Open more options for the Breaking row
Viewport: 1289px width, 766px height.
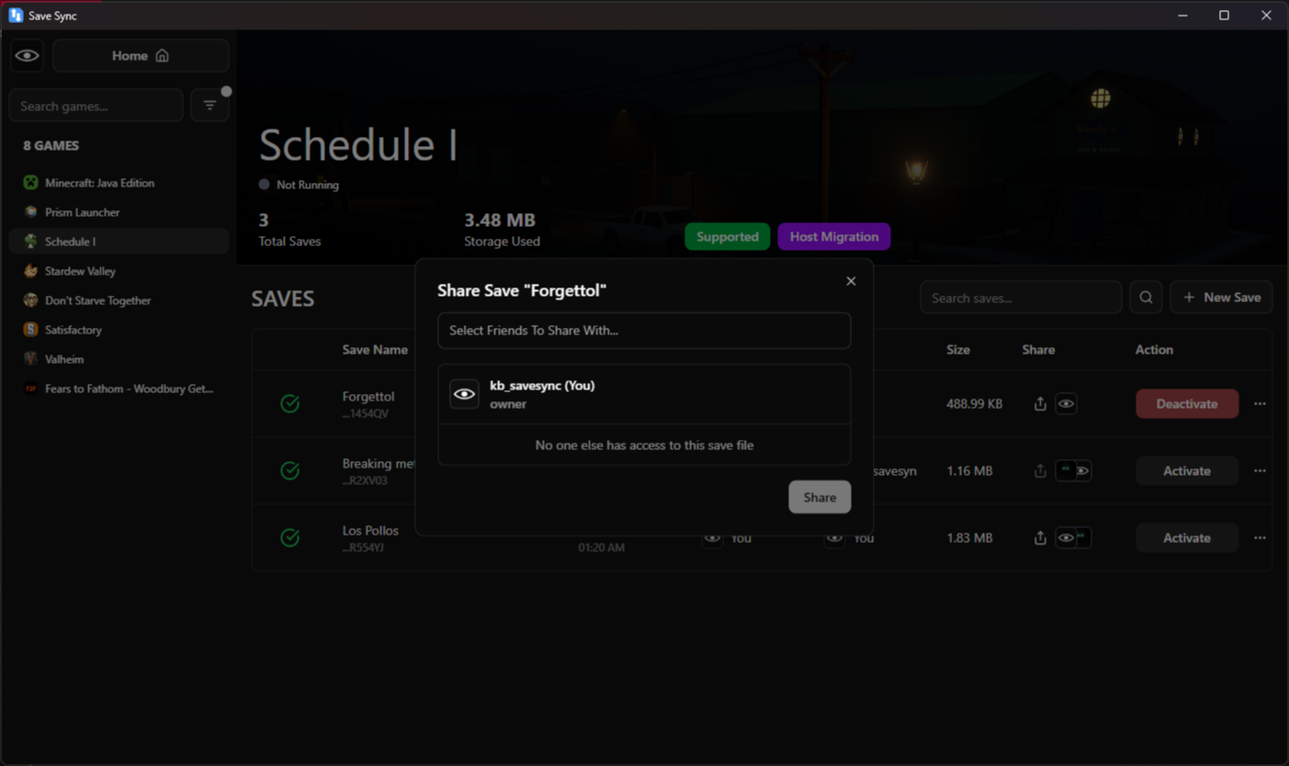[x=1260, y=471]
